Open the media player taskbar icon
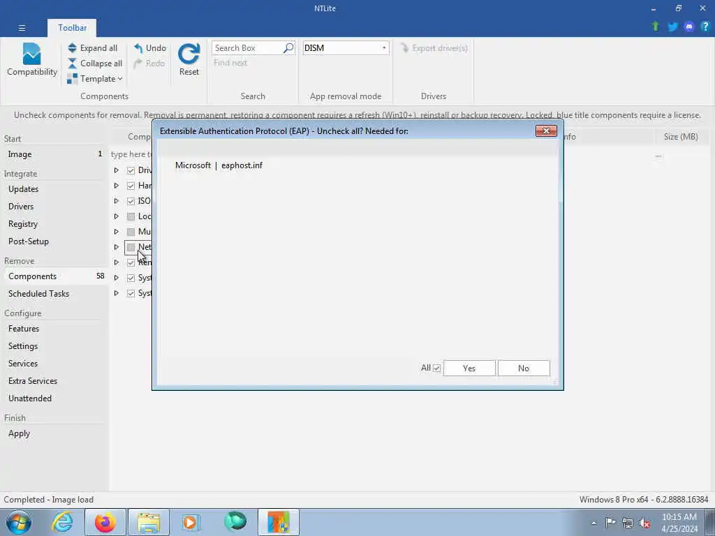The height and width of the screenshot is (536, 715). (x=191, y=522)
